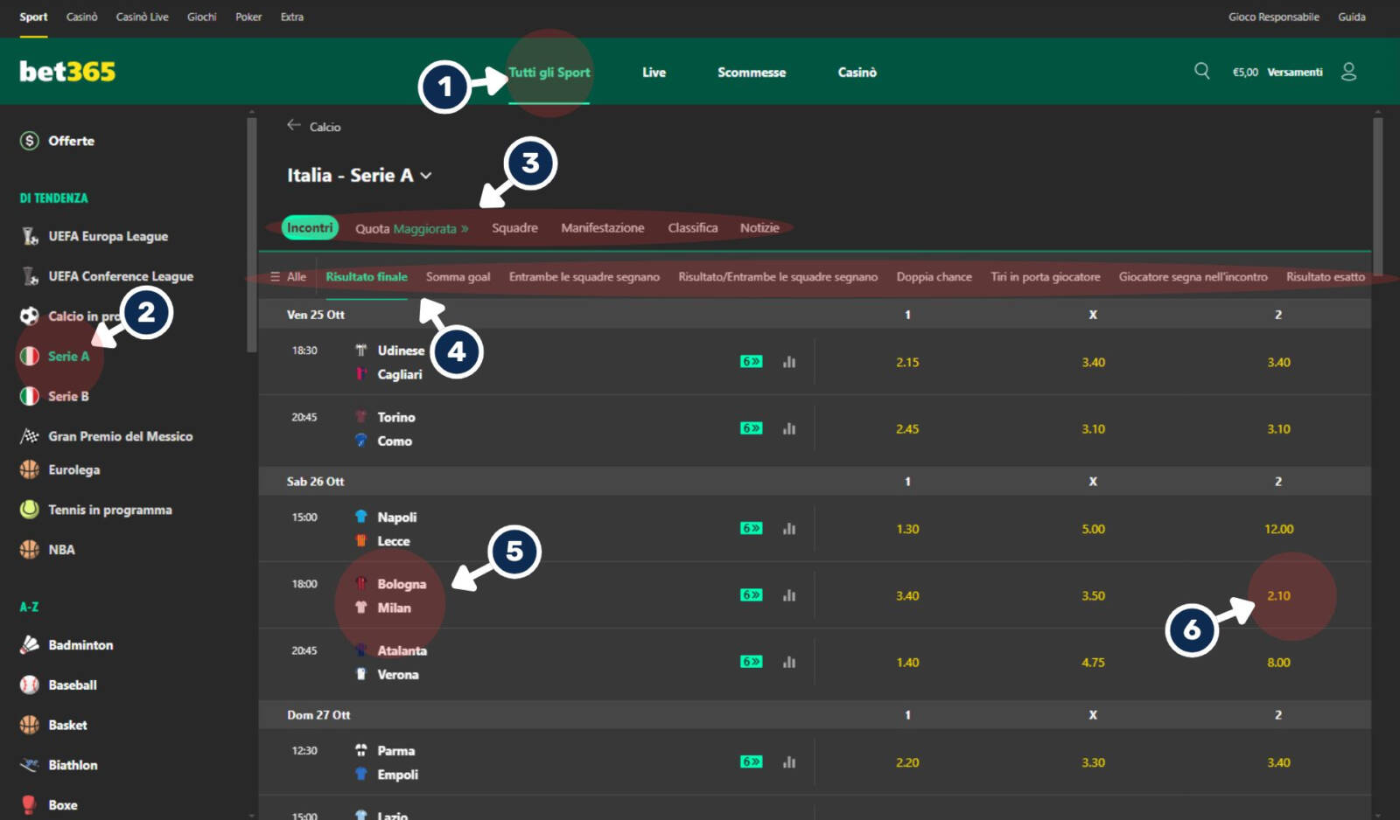Open stats chart icon for Napoli-Lecce
1400x820 pixels.
pyautogui.click(x=789, y=529)
